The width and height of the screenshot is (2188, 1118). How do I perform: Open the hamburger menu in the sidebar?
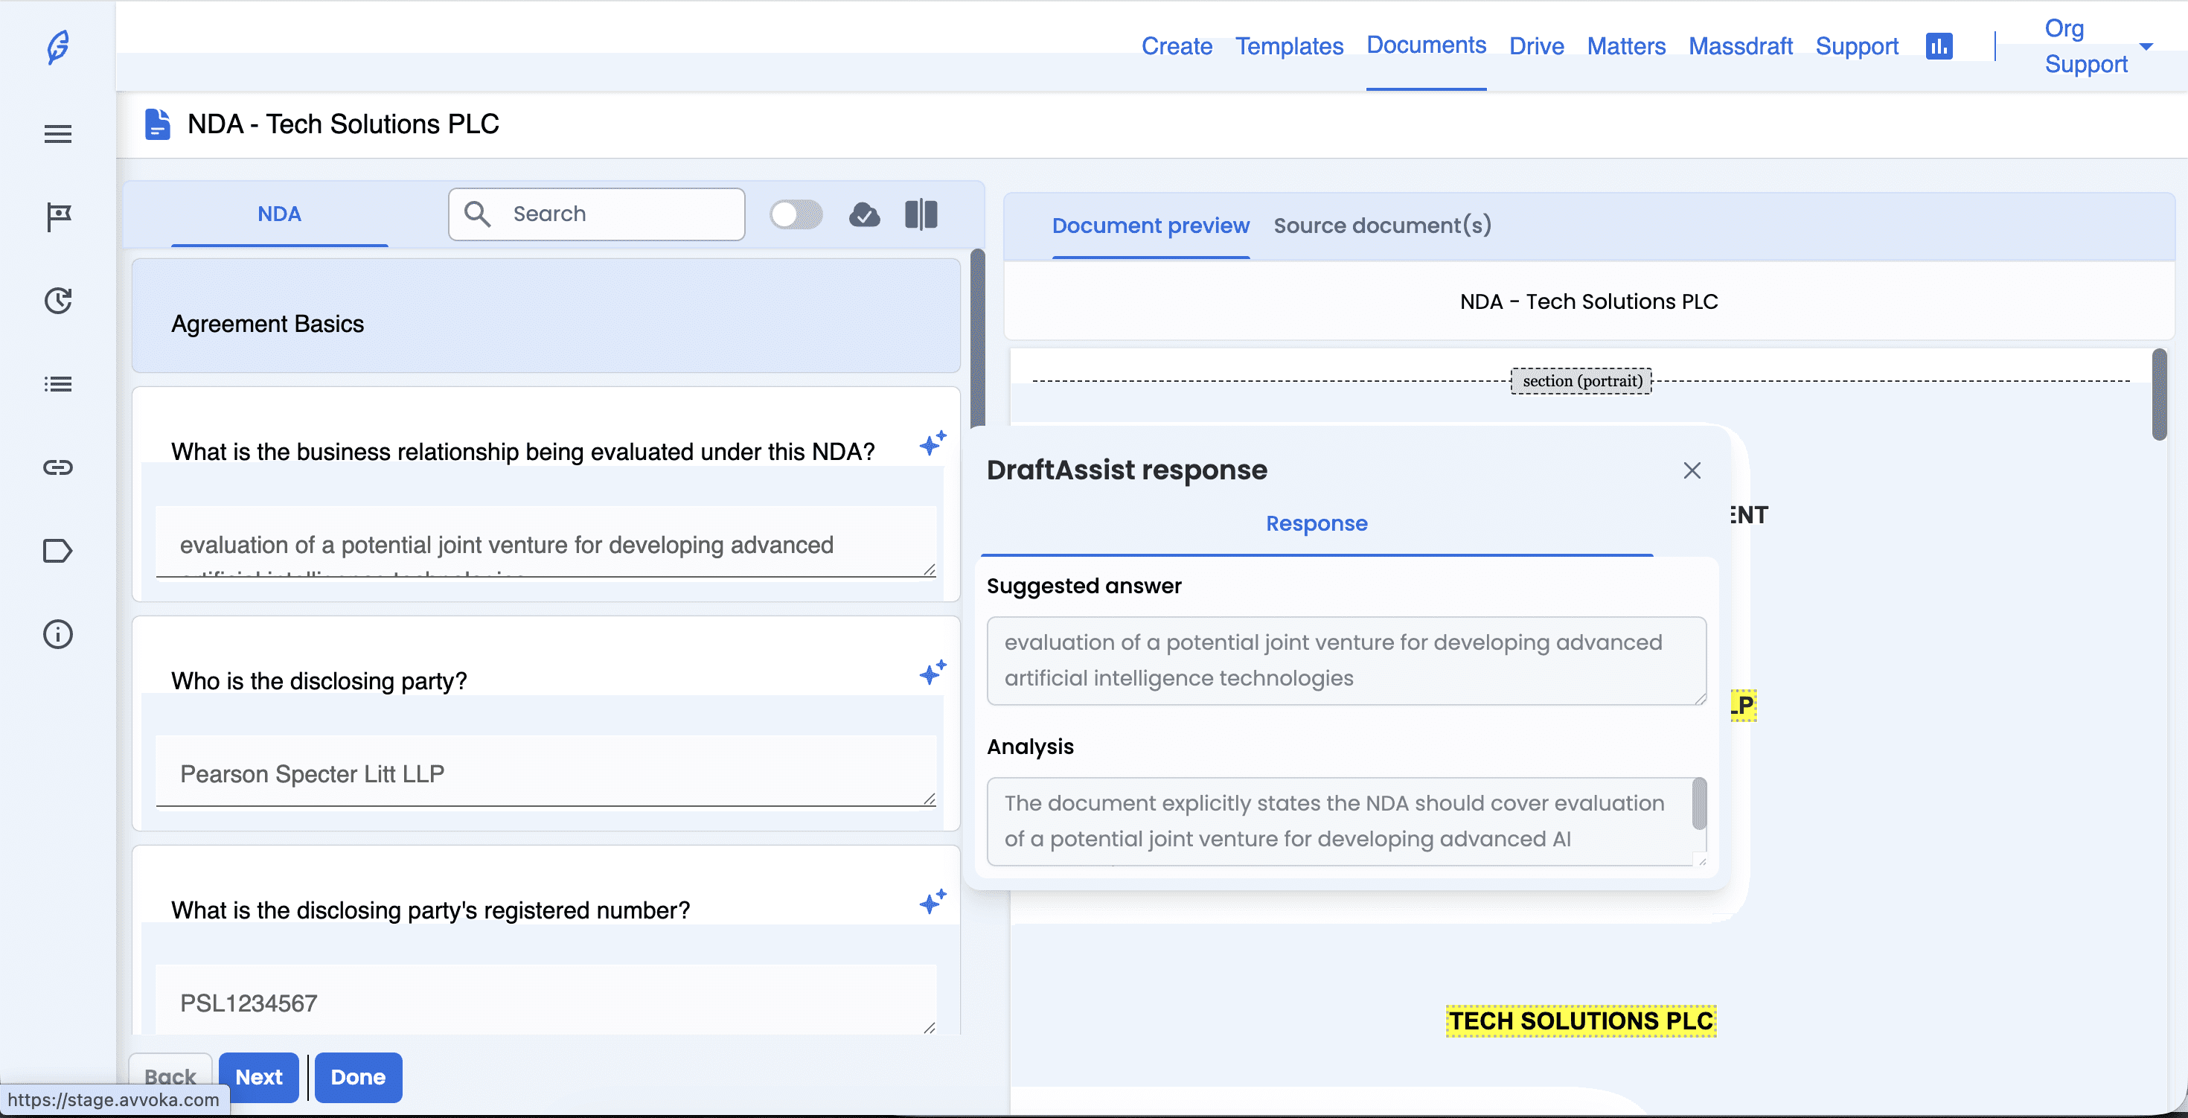pos(58,133)
